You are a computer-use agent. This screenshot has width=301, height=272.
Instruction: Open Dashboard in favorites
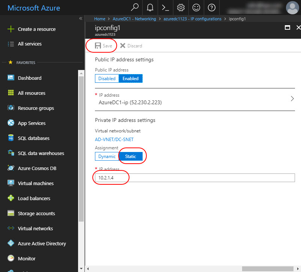(30, 78)
